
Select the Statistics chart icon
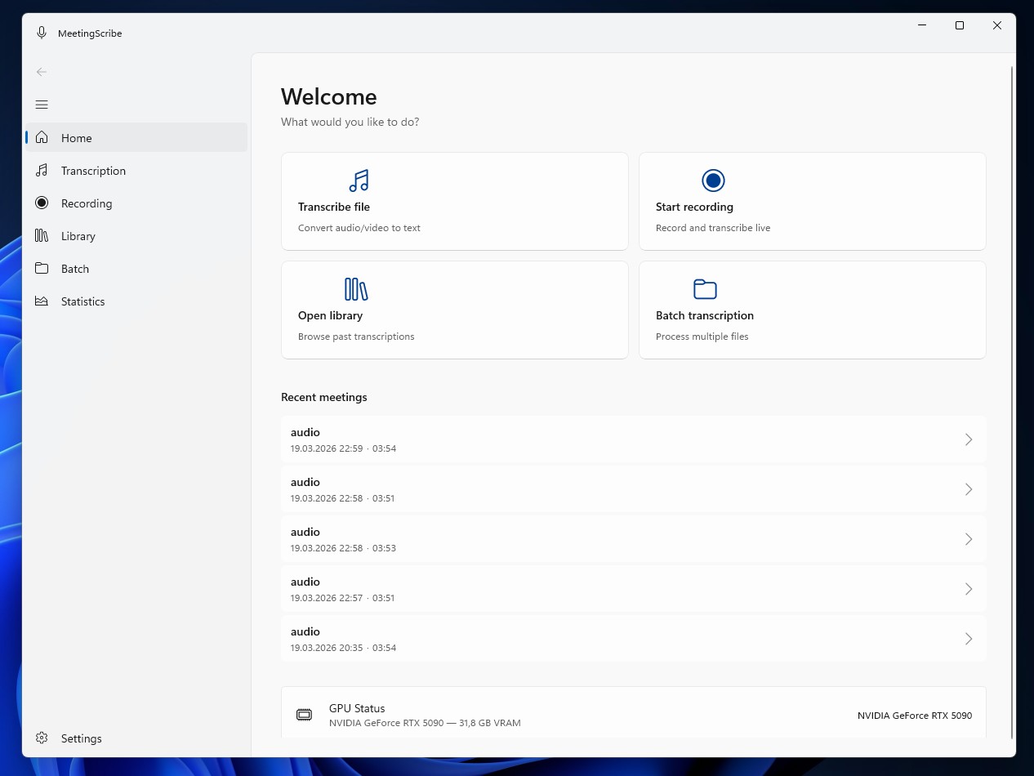(41, 301)
